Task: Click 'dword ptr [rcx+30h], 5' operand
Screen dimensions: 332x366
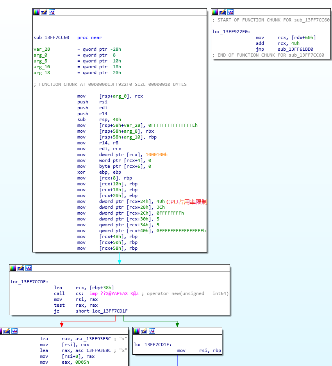Action: pyautogui.click(x=129, y=219)
